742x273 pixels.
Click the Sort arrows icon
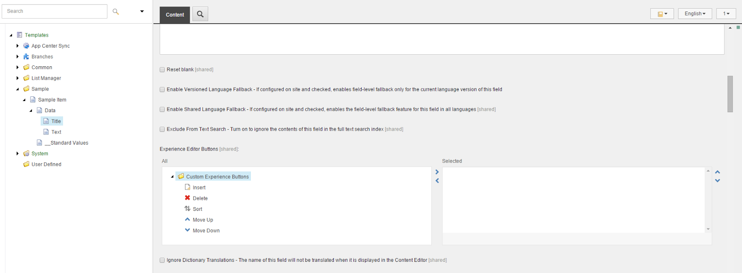[187, 209]
